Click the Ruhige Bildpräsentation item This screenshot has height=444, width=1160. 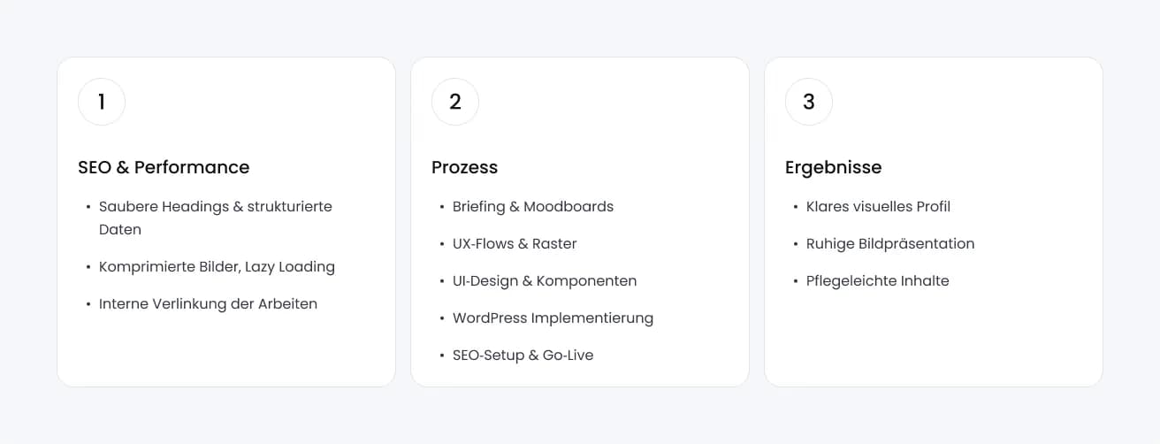pyautogui.click(x=889, y=243)
